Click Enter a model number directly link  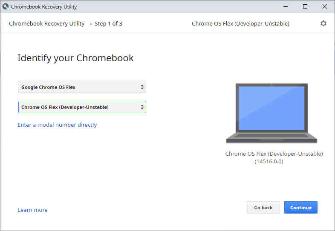(57, 125)
